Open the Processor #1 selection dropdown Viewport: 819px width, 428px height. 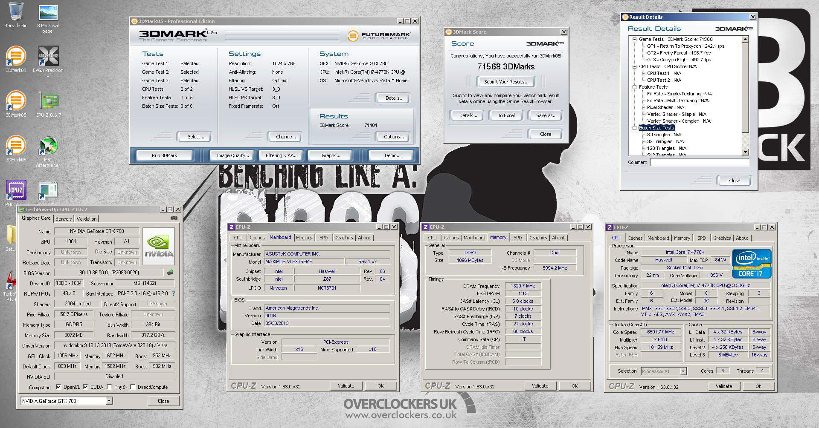[x=683, y=371]
